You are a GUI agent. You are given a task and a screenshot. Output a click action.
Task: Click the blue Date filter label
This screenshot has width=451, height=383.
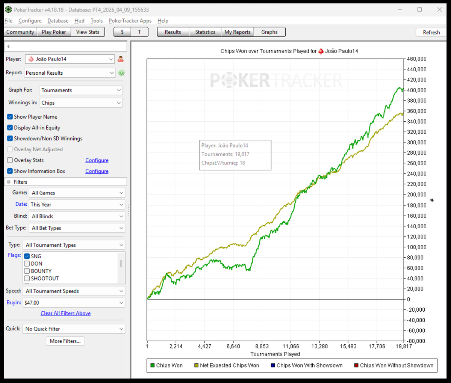[x=21, y=204]
